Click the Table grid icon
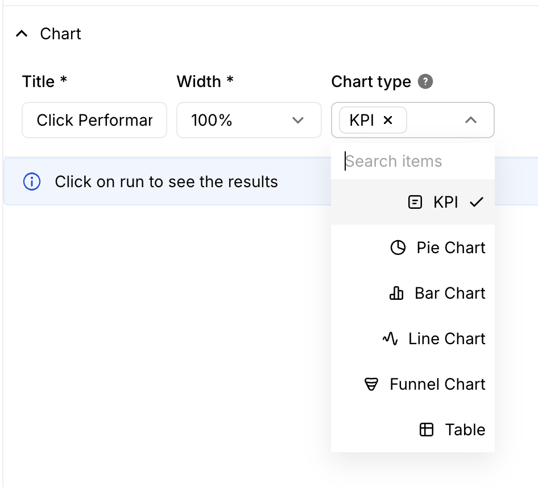The image size is (538, 487). [x=427, y=430]
